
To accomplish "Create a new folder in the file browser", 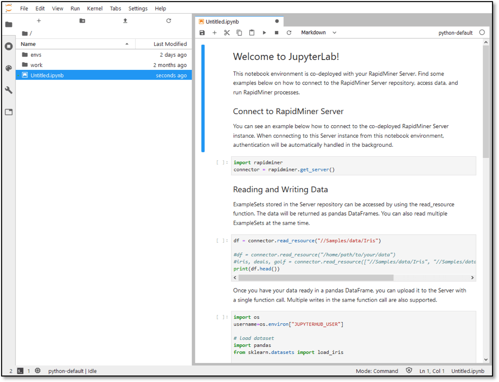I will [x=82, y=21].
